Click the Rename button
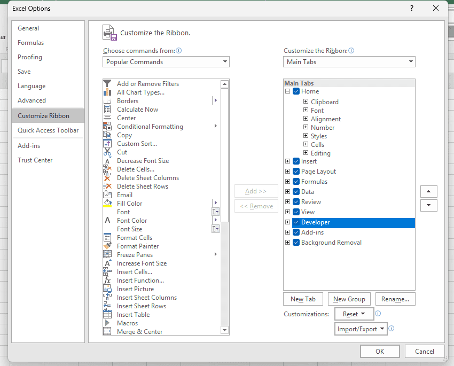The image size is (454, 366). click(x=395, y=299)
